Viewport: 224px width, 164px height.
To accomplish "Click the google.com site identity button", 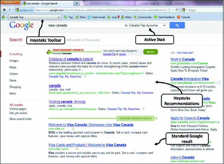I will [x=24, y=10].
